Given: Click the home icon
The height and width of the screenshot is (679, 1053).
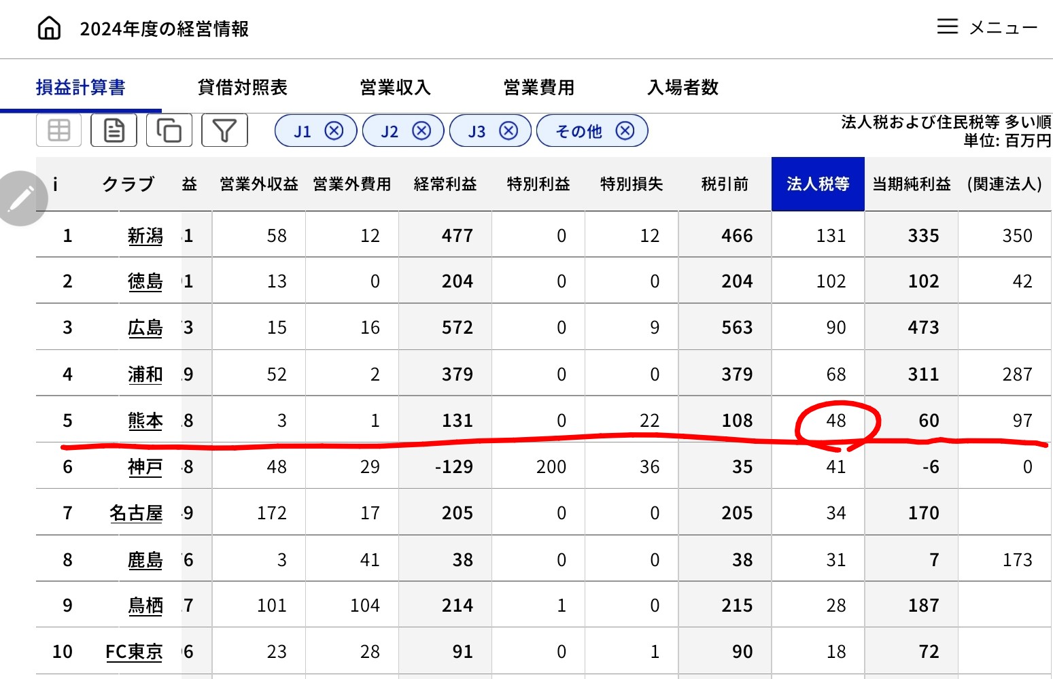Looking at the screenshot, I should click(49, 29).
